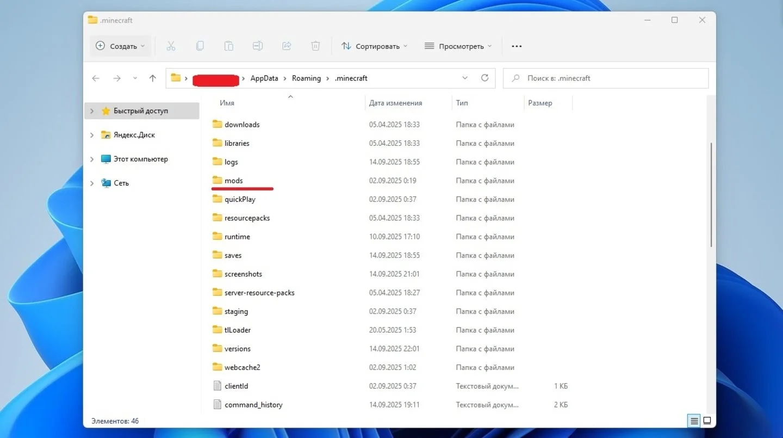
Task: Click the search box for .minecraft
Action: (606, 78)
